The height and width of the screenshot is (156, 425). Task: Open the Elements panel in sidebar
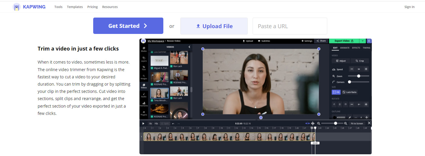(x=144, y=104)
